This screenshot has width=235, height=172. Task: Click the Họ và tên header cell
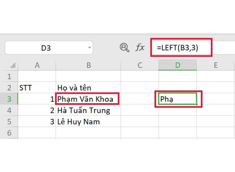click(88, 88)
